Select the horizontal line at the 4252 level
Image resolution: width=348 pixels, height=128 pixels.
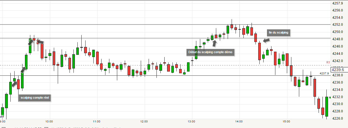coord(165,25)
